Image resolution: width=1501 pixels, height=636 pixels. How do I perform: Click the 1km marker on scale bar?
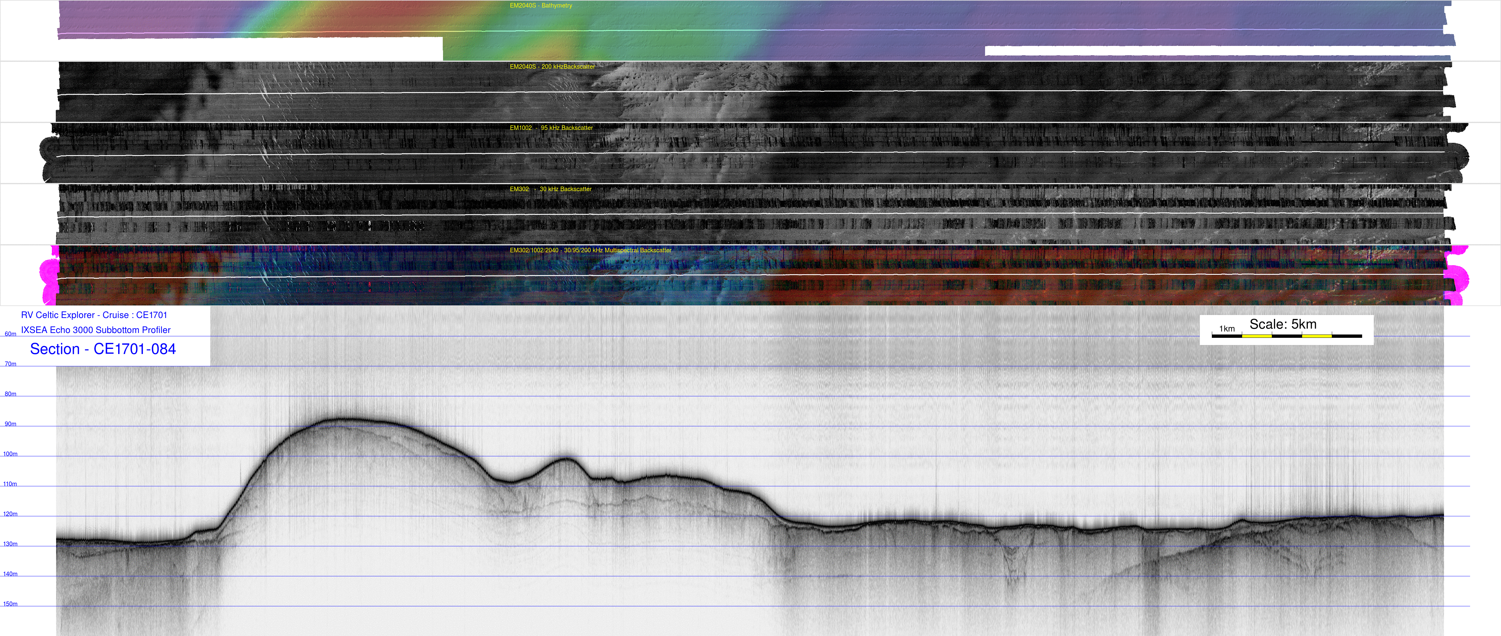1227,329
